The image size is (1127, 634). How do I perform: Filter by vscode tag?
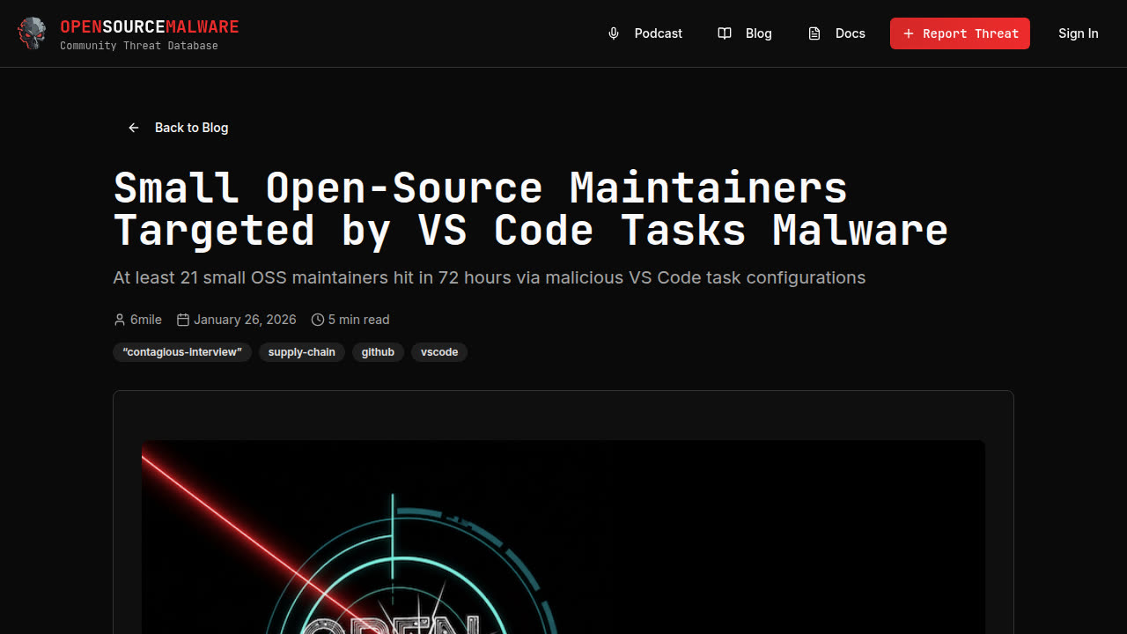(439, 352)
